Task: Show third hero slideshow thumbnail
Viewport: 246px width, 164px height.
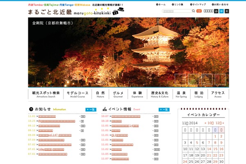Action: point(207,80)
